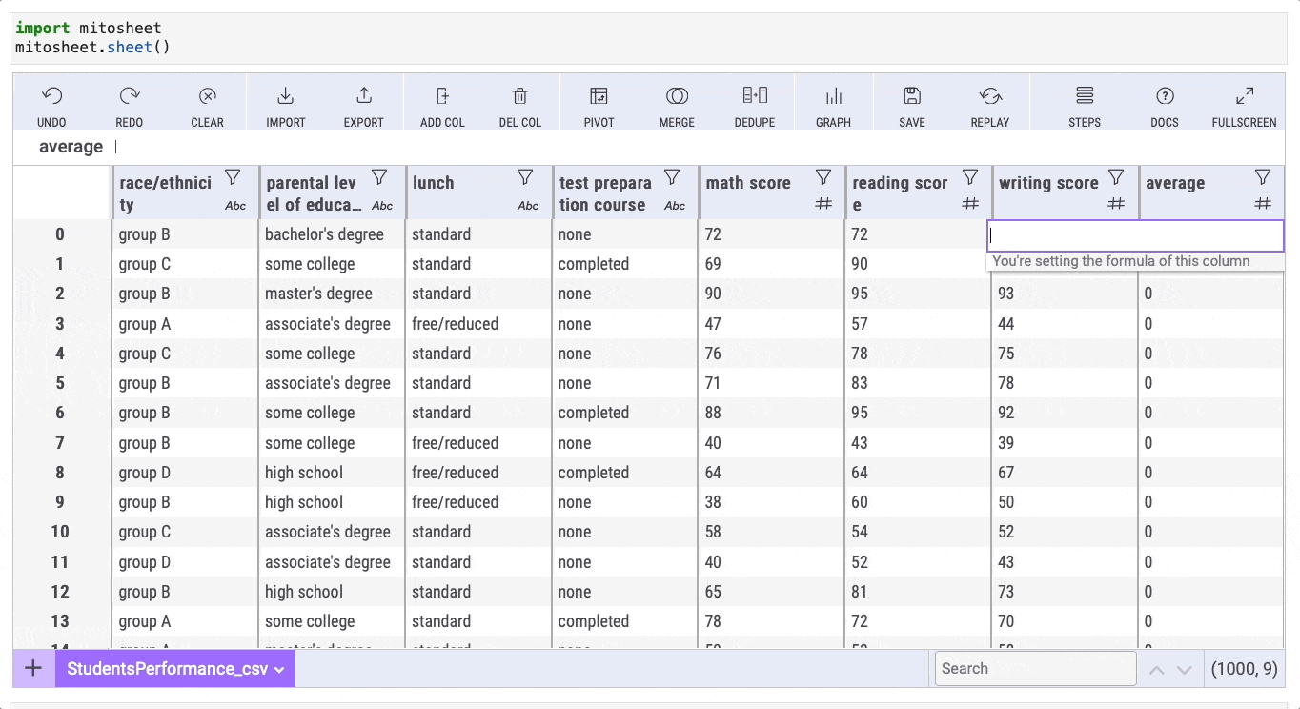Click the Redo toolbar icon

pyautogui.click(x=130, y=96)
